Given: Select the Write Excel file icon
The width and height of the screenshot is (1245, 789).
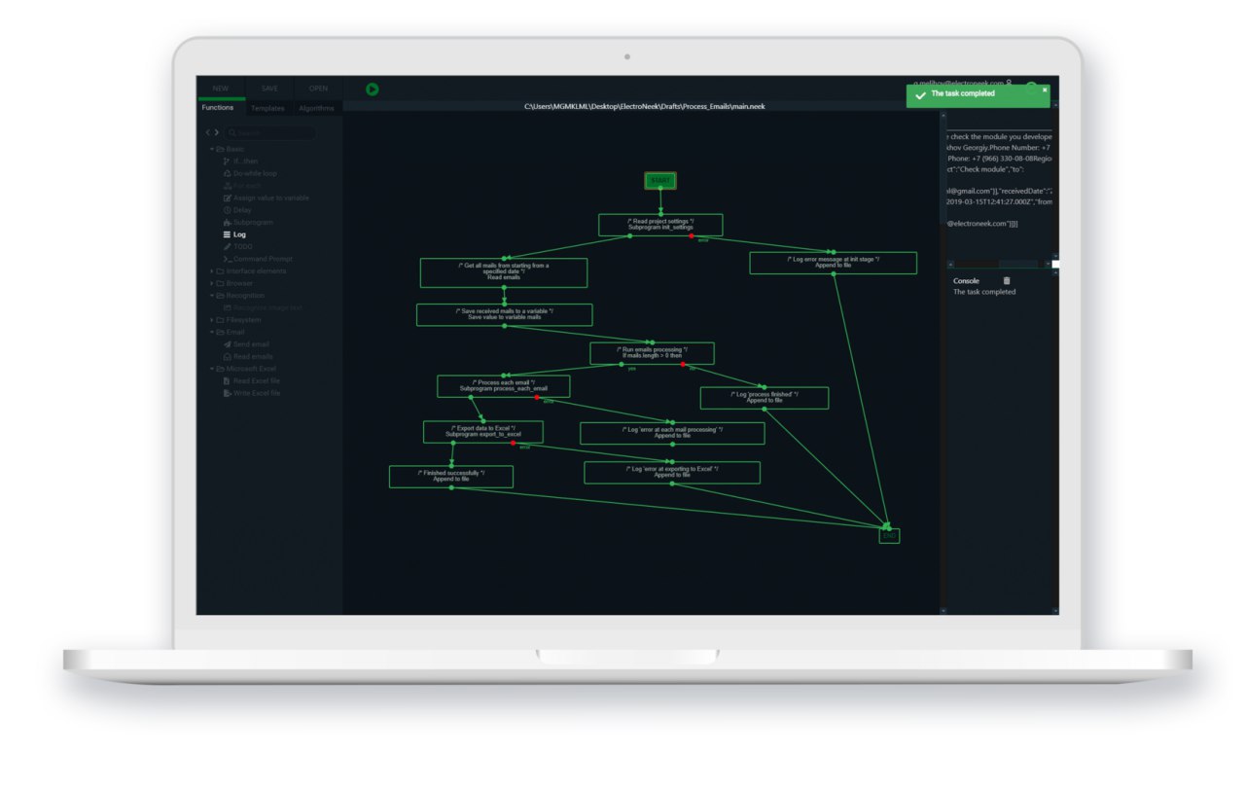Looking at the screenshot, I should [227, 393].
